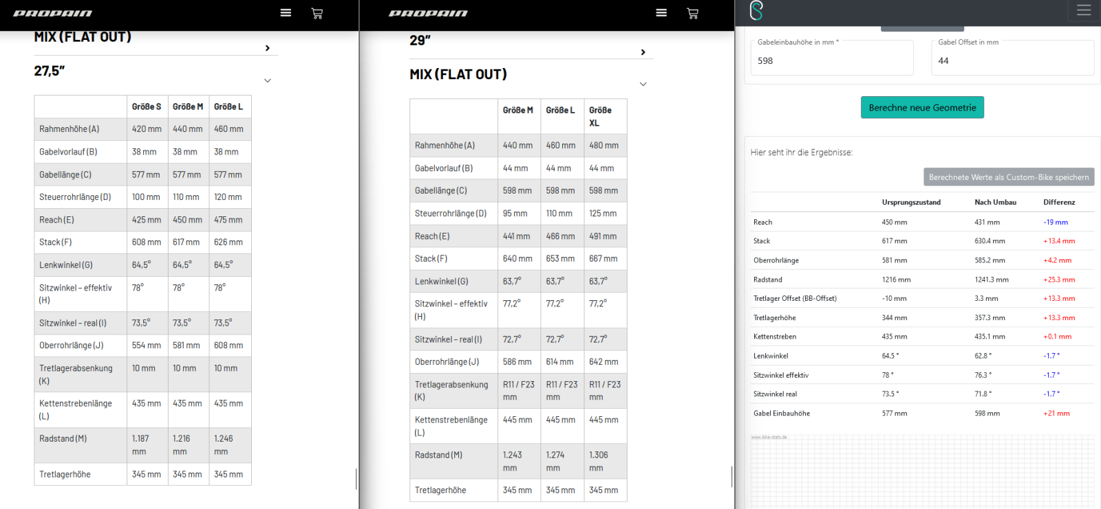The width and height of the screenshot is (1101, 509).
Task: Click scrollbar beside the 29" MIX geometry table
Action: [x=731, y=476]
